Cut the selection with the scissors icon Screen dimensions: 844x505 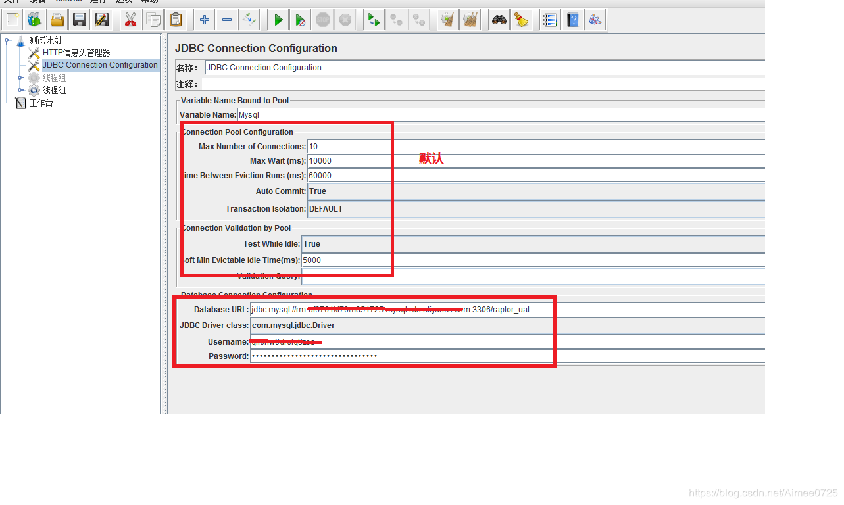pos(131,20)
